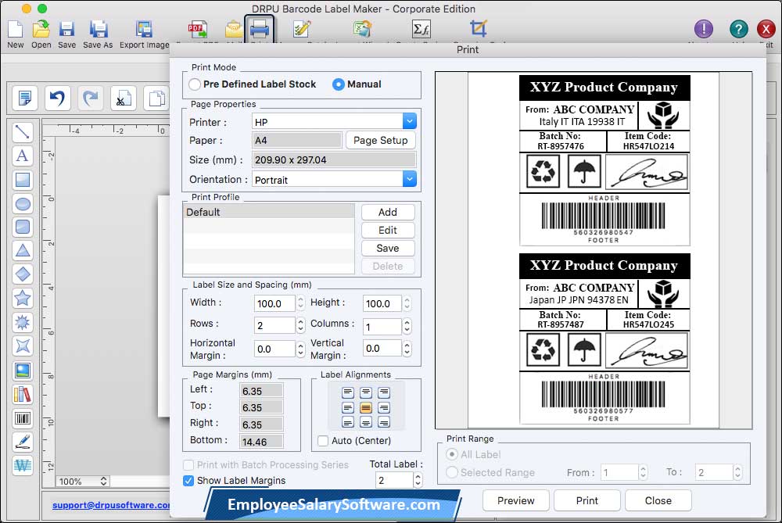Viewport: 782px width, 523px height.
Task: Click the Horizontal Margin stepper
Action: tap(300, 349)
